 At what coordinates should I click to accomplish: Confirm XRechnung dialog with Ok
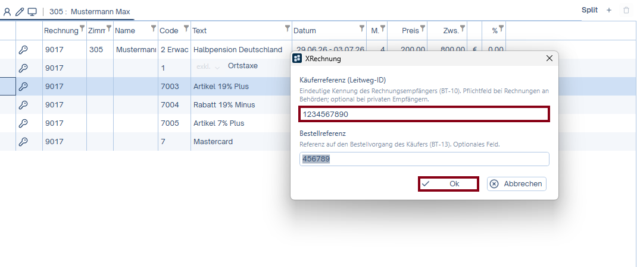[x=448, y=184]
